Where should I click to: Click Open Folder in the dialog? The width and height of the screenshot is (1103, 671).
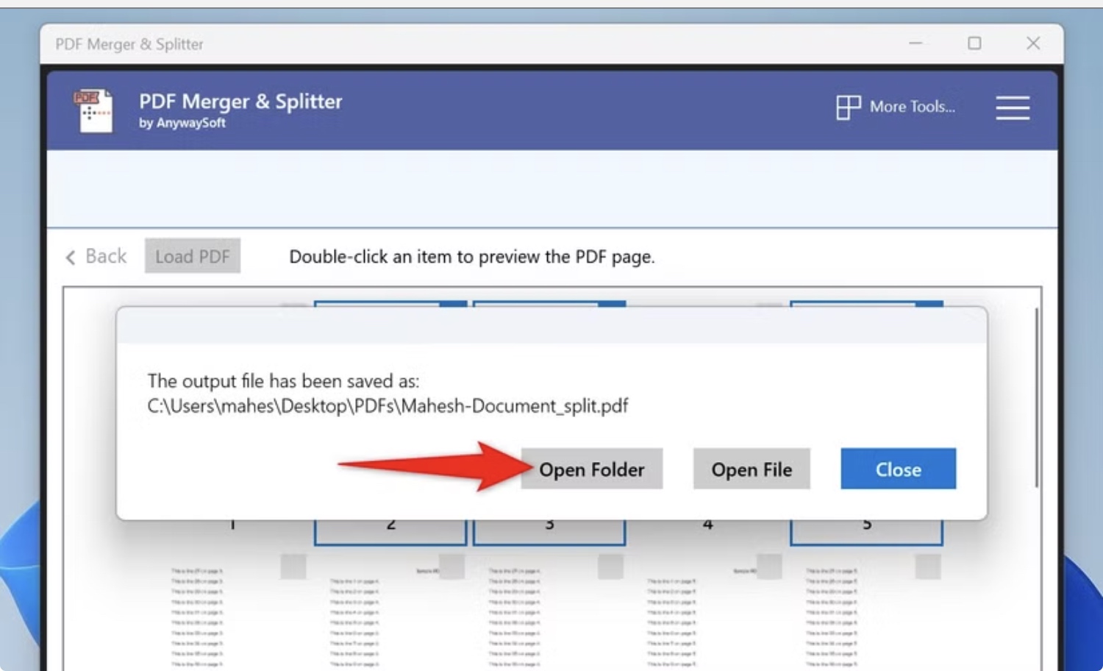(x=592, y=469)
